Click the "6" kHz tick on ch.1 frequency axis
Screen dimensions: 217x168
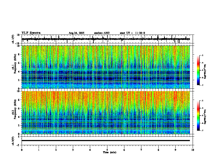[19, 63]
